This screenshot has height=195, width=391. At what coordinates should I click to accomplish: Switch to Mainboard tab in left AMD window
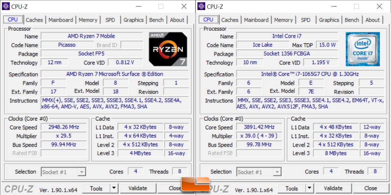pos(61,20)
